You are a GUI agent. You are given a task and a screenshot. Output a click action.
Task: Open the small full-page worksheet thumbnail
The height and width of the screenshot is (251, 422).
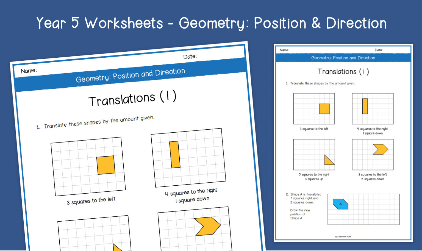(343, 143)
